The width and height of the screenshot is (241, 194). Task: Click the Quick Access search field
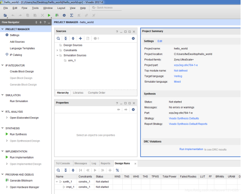pyautogui.click(x=107, y=8)
